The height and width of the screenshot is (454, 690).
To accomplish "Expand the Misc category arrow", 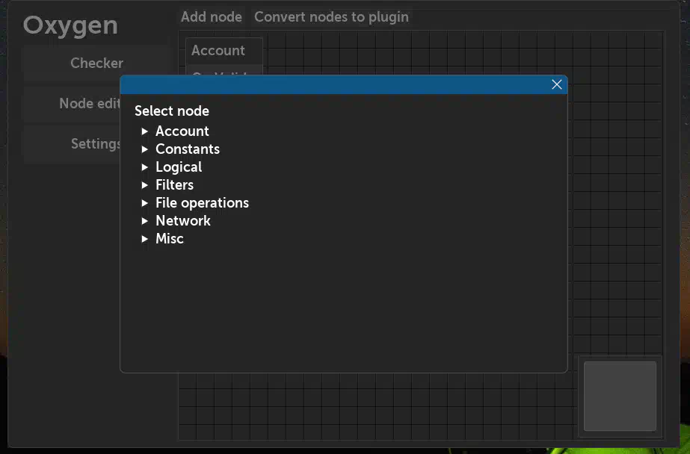I will [145, 239].
